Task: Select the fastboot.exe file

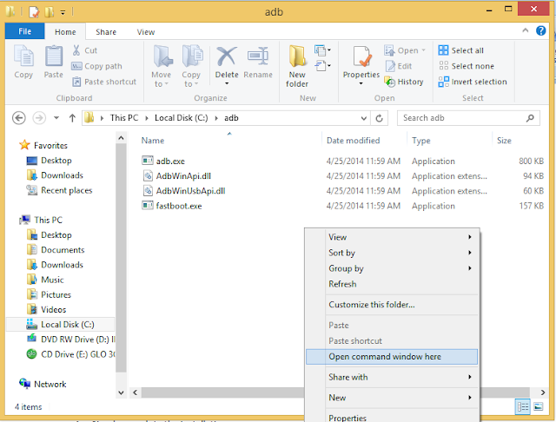Action: pos(172,206)
